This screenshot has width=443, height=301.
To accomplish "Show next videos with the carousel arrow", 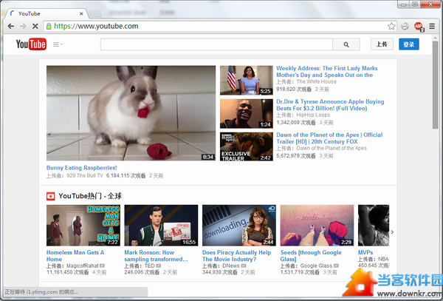I will [393, 232].
